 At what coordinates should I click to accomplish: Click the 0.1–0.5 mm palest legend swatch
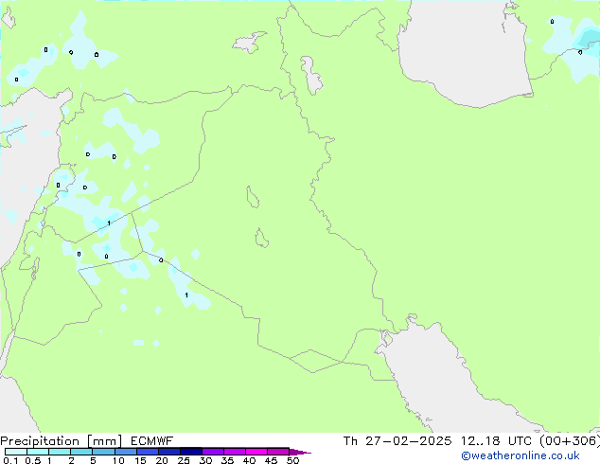16,452
